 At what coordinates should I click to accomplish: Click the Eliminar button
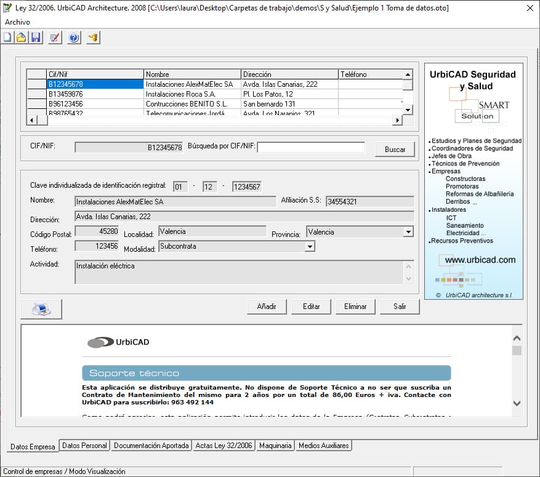coord(355,307)
